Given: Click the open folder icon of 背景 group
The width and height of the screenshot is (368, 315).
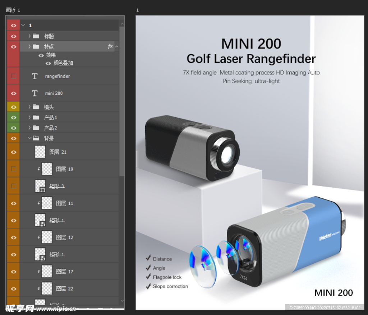Looking at the screenshot, I should point(36,138).
